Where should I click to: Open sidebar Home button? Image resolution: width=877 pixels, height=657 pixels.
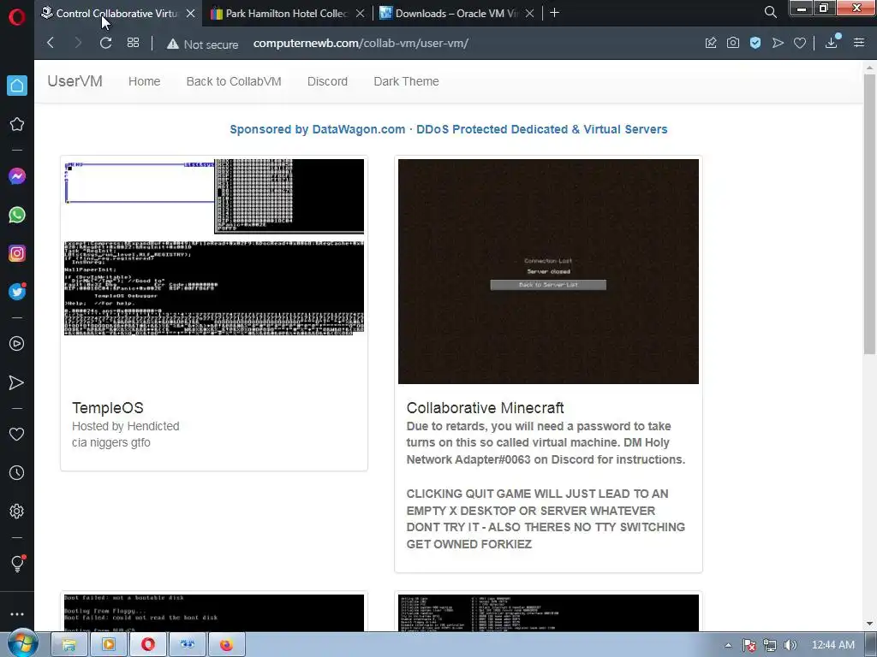tap(17, 86)
